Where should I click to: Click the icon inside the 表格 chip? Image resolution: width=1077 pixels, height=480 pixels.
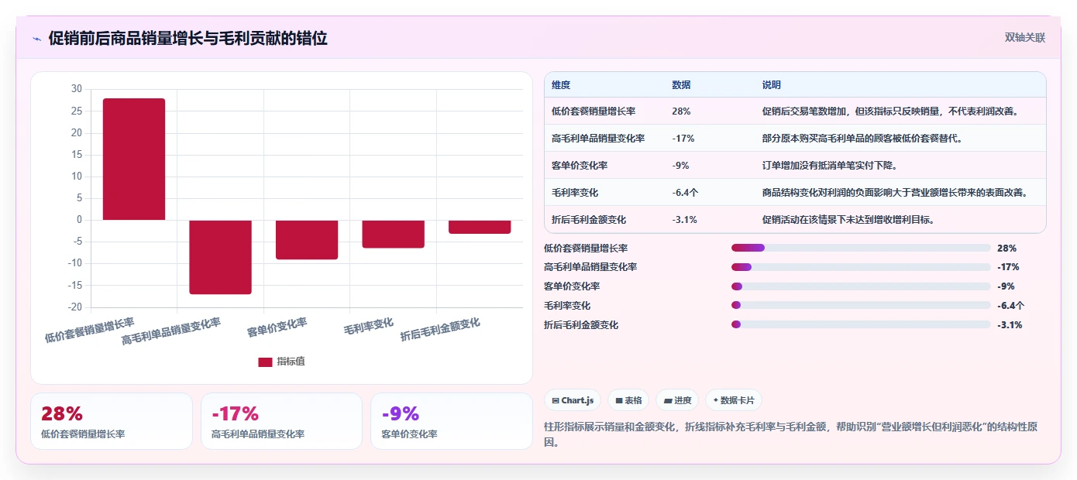click(x=619, y=400)
